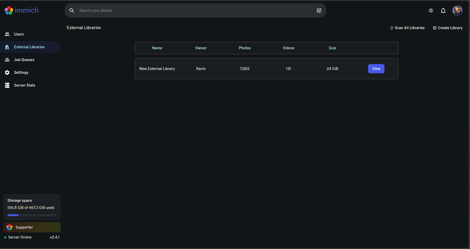Open Job Queues via its sidebar icon
The width and height of the screenshot is (470, 249).
(7, 60)
